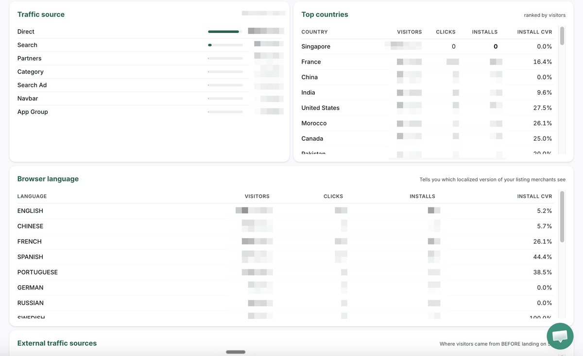This screenshot has height=356, width=583.
Task: Click the bottom horizontal scroll handle
Action: pyautogui.click(x=236, y=352)
